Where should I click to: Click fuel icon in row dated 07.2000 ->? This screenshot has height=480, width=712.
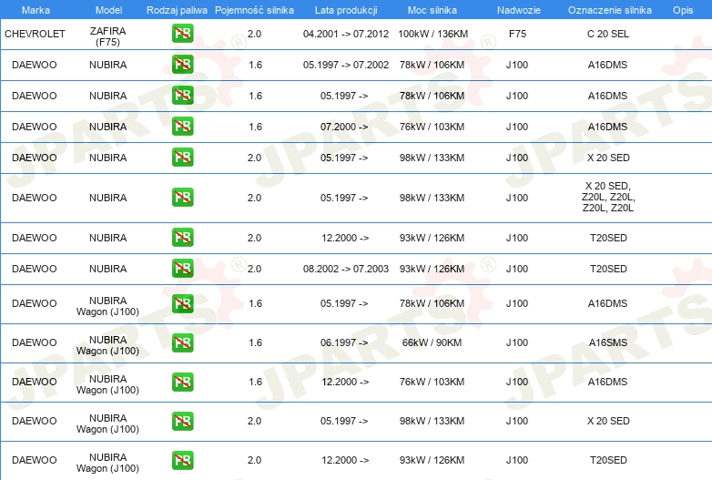point(182,127)
